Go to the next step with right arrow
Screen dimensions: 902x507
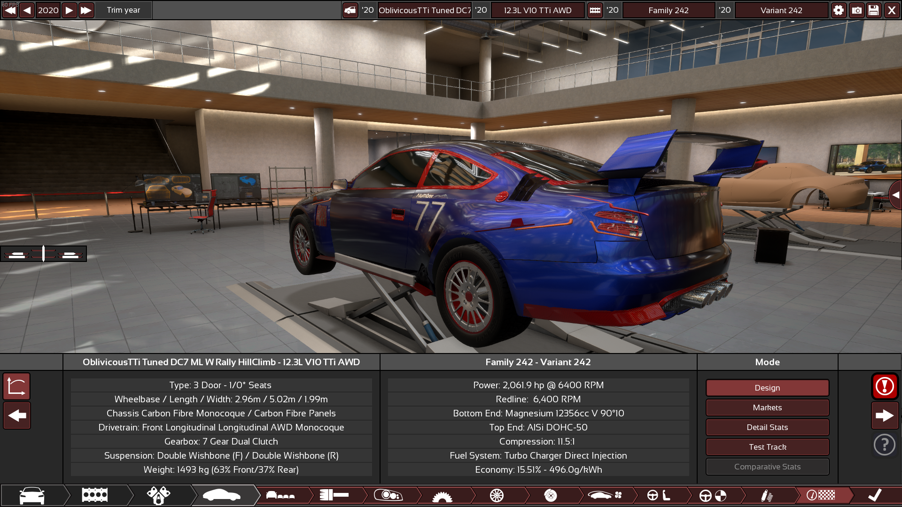coord(885,415)
